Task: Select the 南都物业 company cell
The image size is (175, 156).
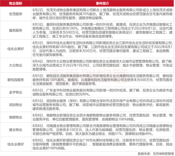Action: tap(16, 117)
